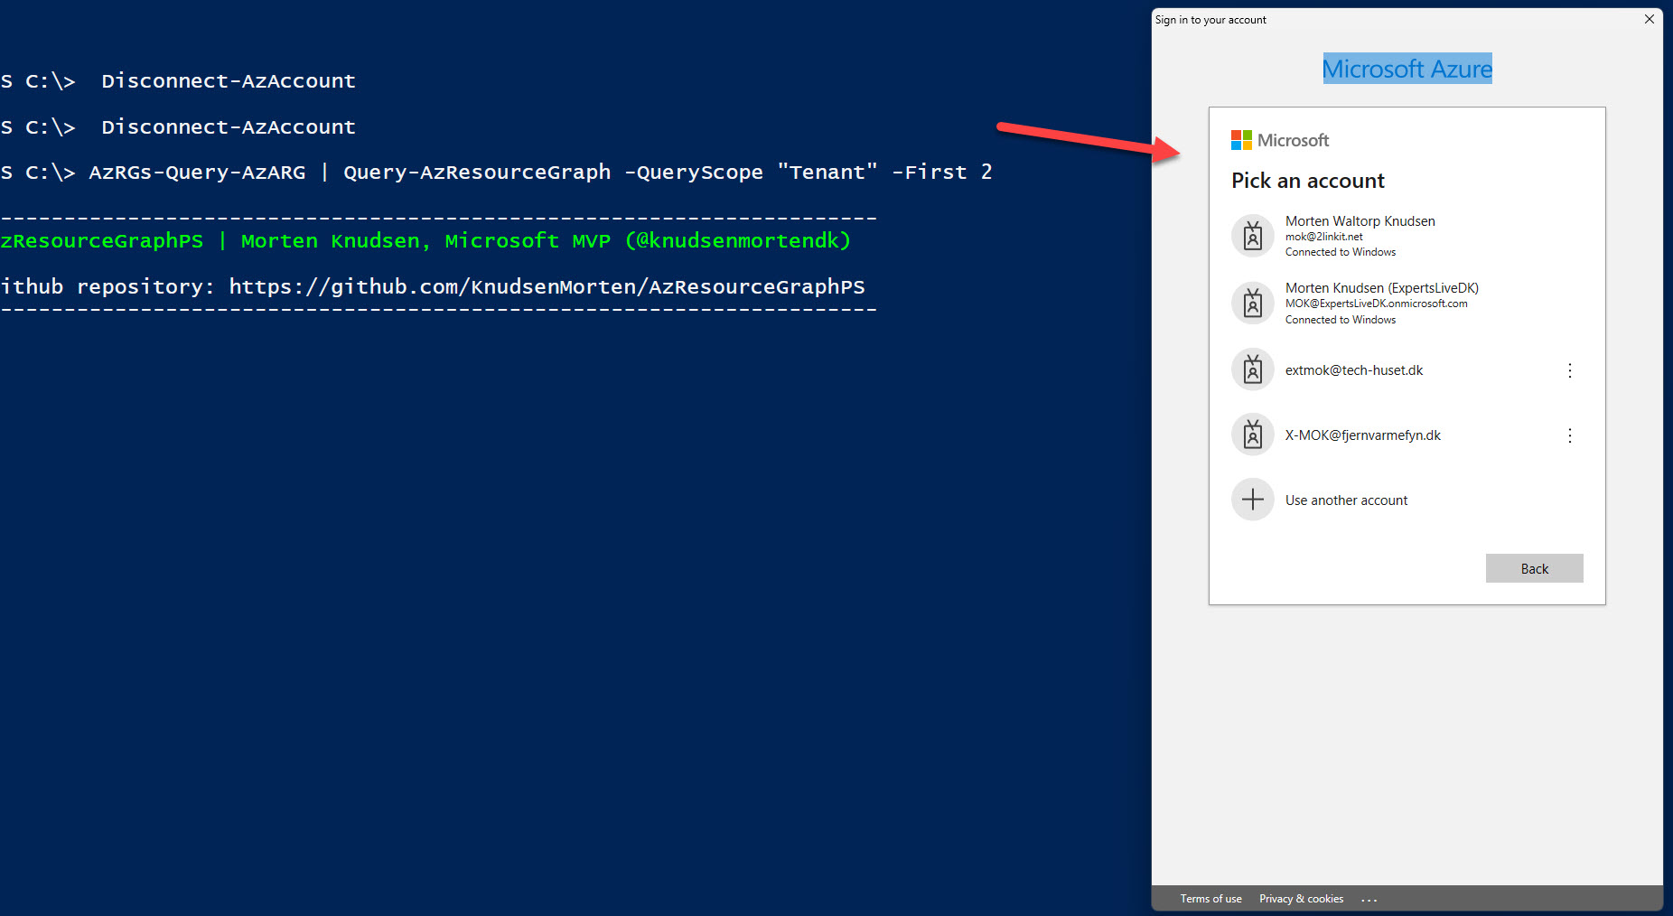Click the avatar icon beside X-MOK@fjernvarmefyn.dk
1673x916 pixels.
(1253, 435)
